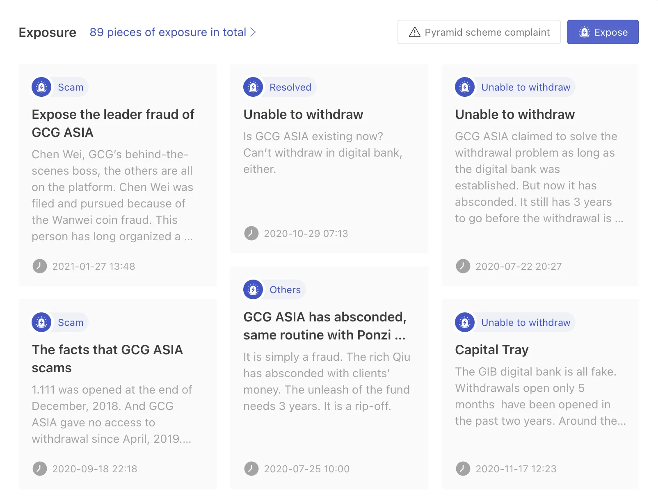658x501 pixels.
Task: Open 'Expose the leader fraud of GCG ASIA'
Action: click(x=113, y=123)
